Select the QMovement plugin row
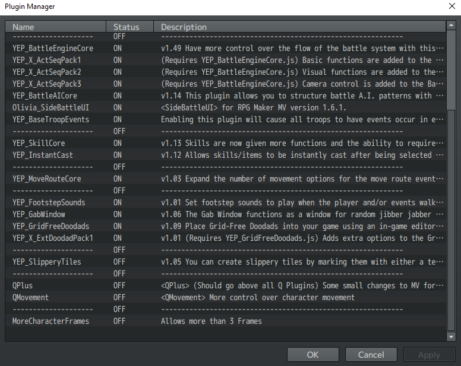This screenshot has width=461, height=366. (x=226, y=297)
